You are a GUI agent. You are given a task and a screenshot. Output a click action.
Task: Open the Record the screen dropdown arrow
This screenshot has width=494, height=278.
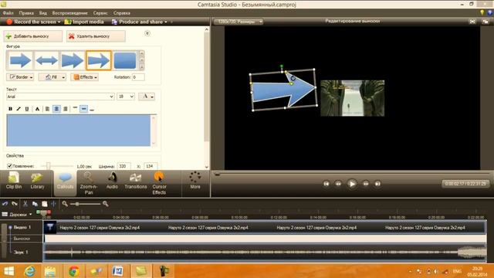click(59, 22)
